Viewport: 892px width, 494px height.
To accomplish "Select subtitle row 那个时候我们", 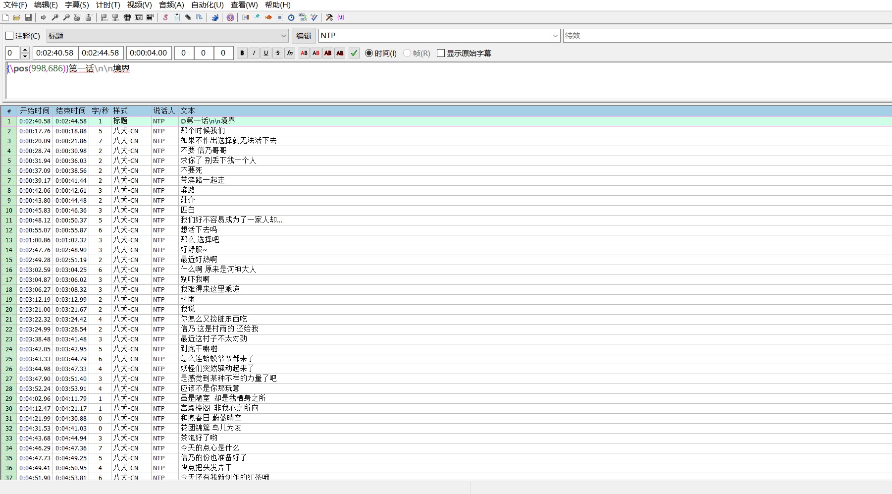I will [446, 131].
